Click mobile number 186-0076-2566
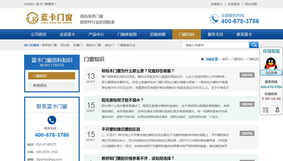283x161 pixels. tap(47, 152)
